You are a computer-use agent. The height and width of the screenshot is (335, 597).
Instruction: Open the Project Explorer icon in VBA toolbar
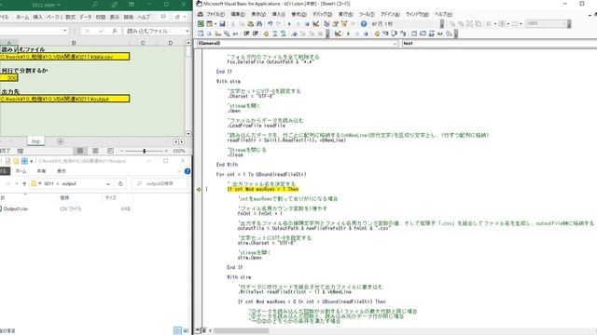click(x=326, y=24)
